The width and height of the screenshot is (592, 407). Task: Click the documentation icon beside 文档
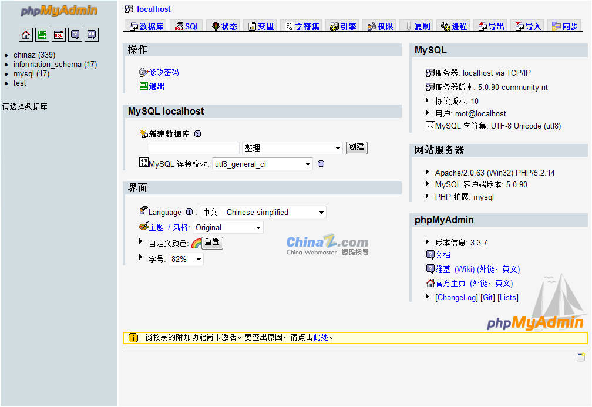click(430, 254)
